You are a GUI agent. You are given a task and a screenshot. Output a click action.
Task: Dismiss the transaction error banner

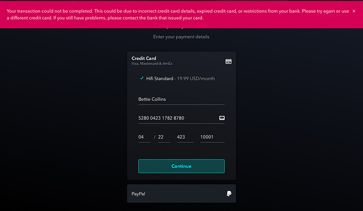[x=354, y=11]
